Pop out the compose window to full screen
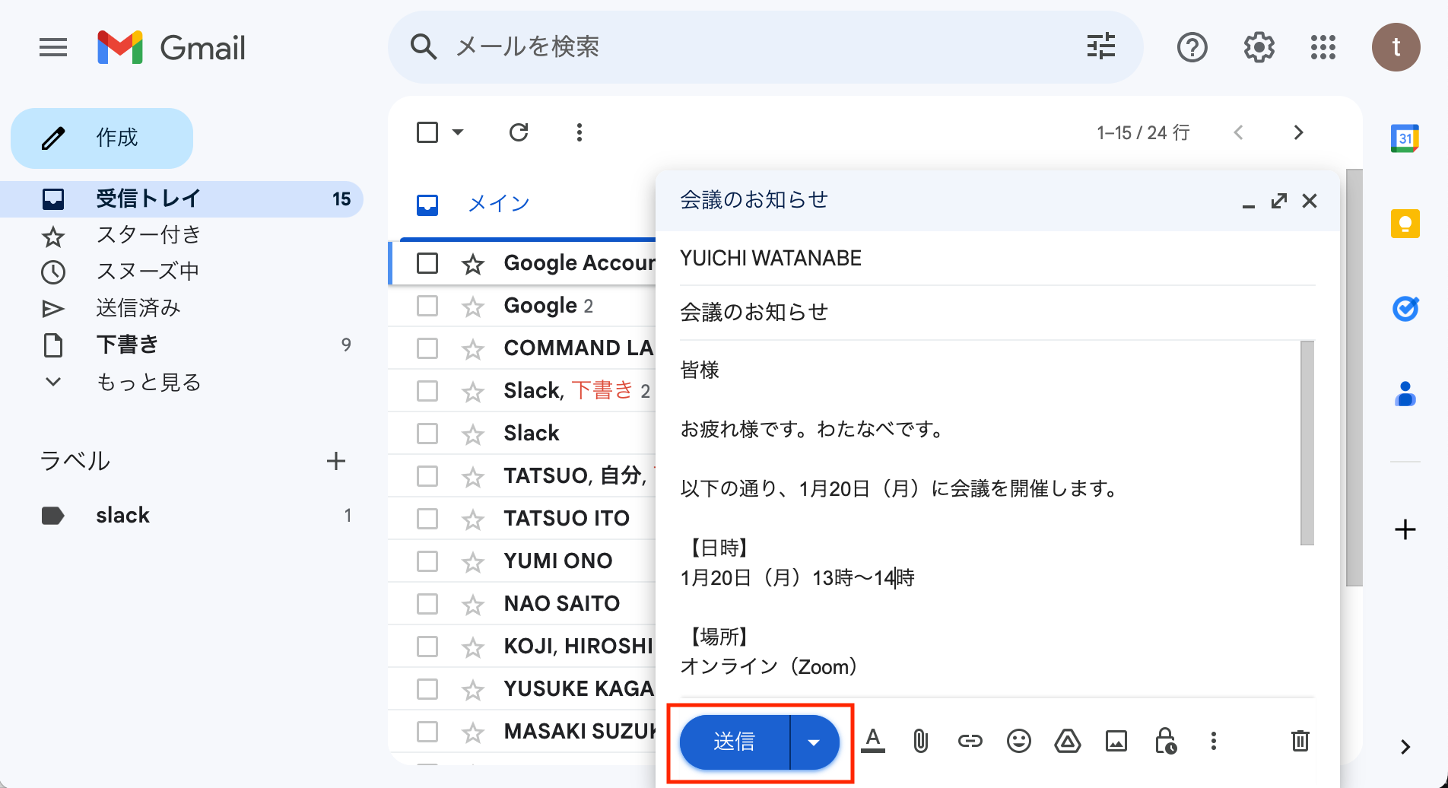 [x=1279, y=201]
